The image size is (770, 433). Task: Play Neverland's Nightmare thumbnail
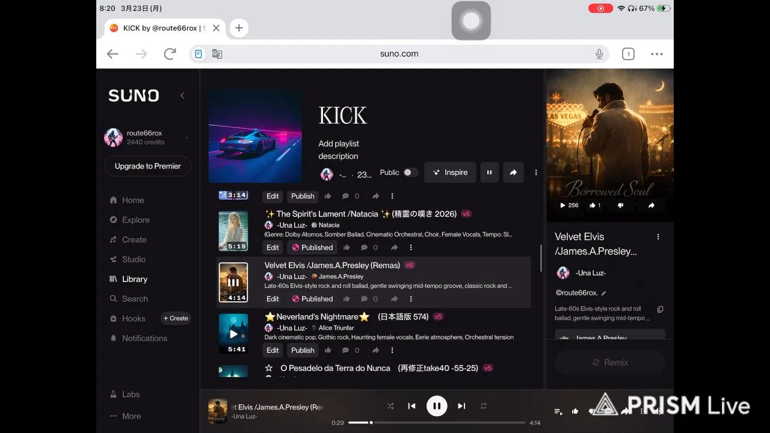233,334
